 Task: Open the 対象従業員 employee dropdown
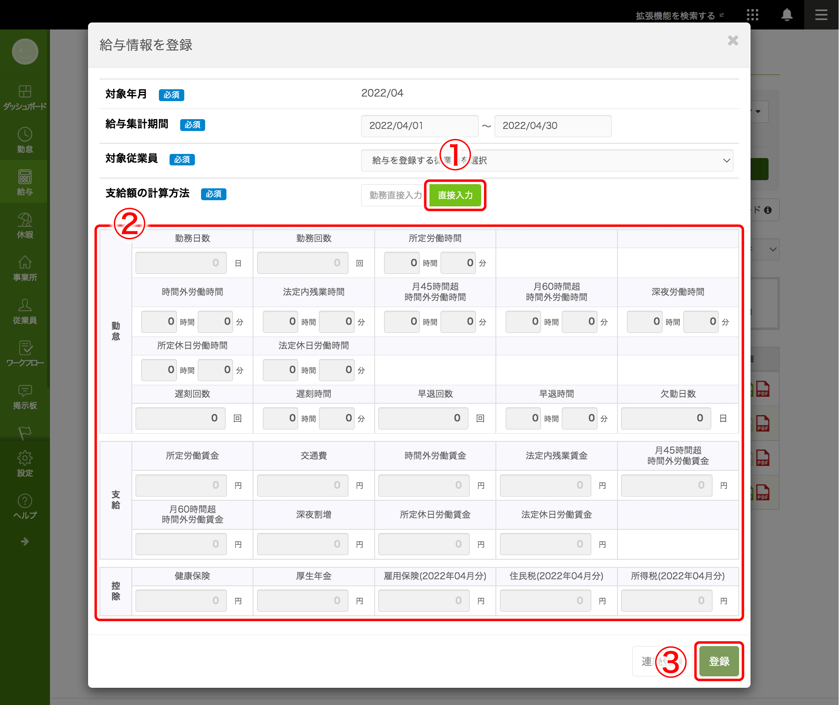(547, 160)
